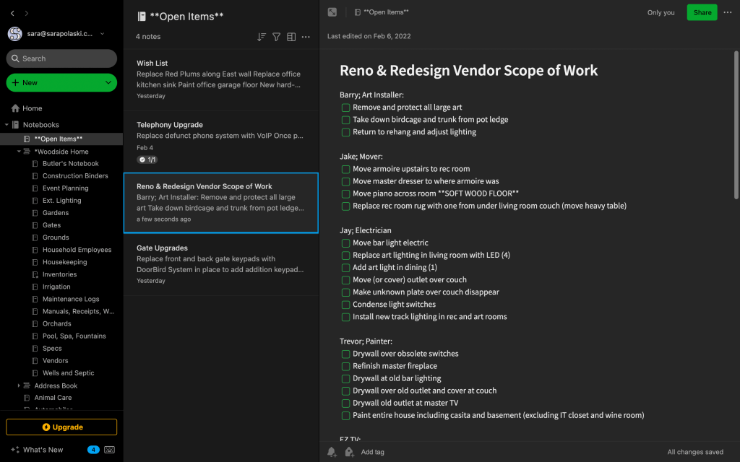This screenshot has height=462, width=740.
Task: Open the Gardens notebook
Action: 56,213
